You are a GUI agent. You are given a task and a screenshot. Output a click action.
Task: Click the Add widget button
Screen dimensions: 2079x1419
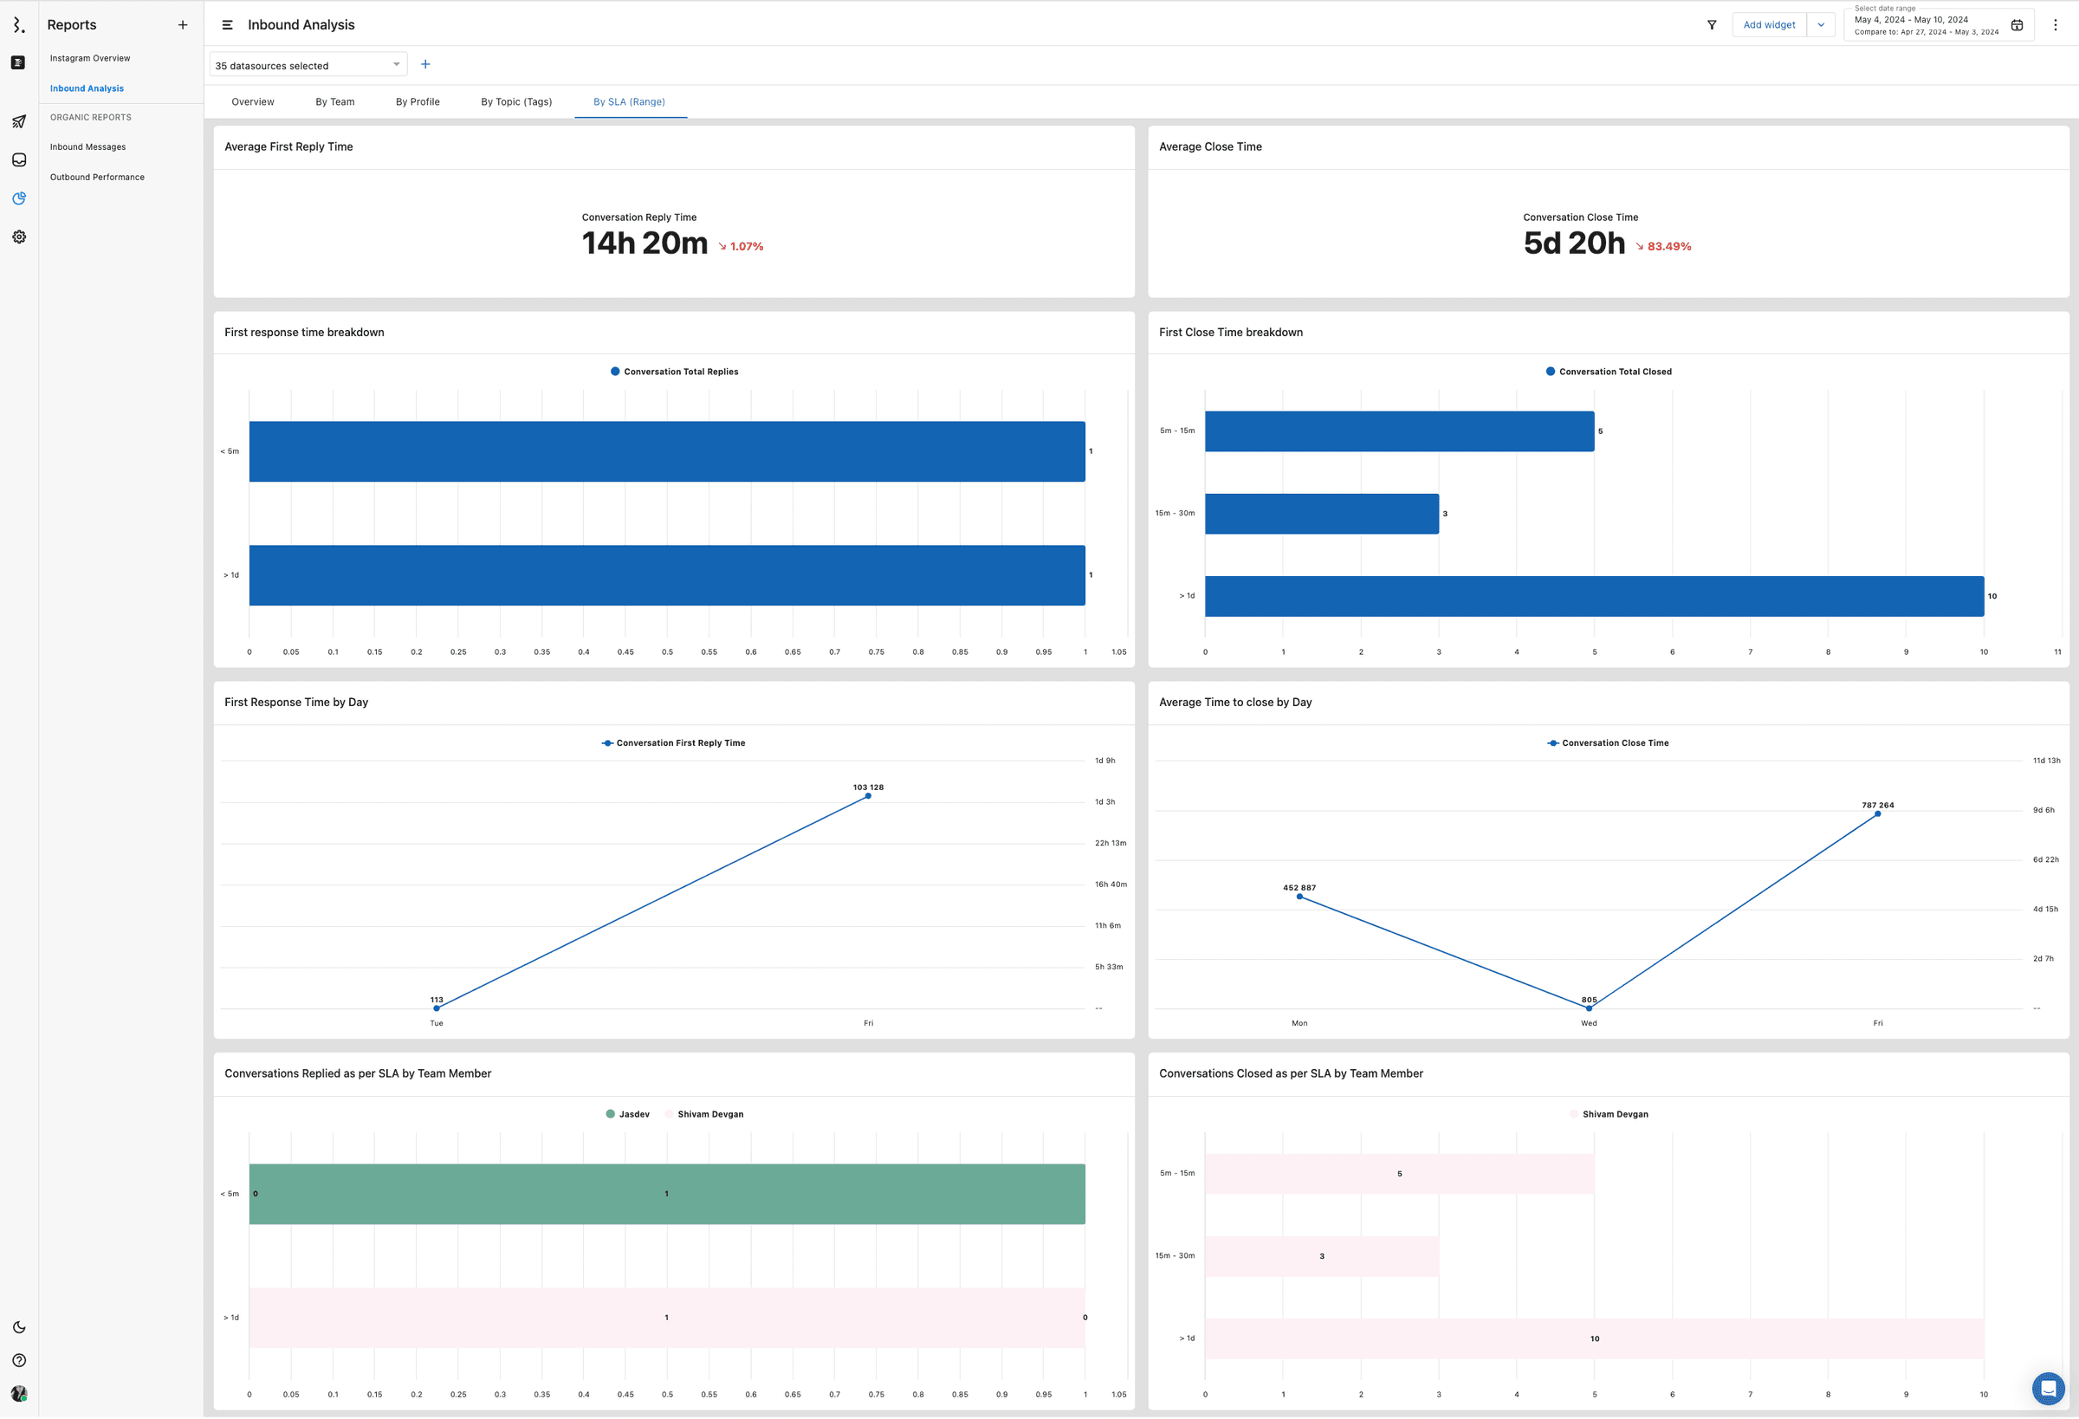pyautogui.click(x=1769, y=25)
